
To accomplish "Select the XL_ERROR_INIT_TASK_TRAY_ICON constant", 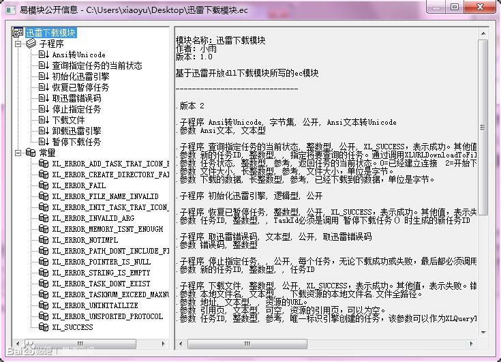I will pyautogui.click(x=110, y=207).
